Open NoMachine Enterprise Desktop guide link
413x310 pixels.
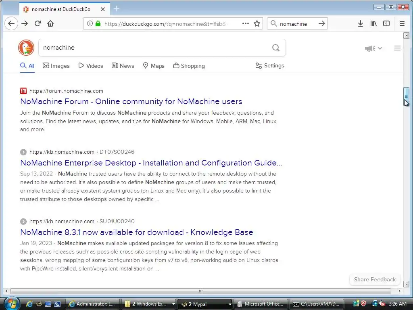tap(151, 163)
